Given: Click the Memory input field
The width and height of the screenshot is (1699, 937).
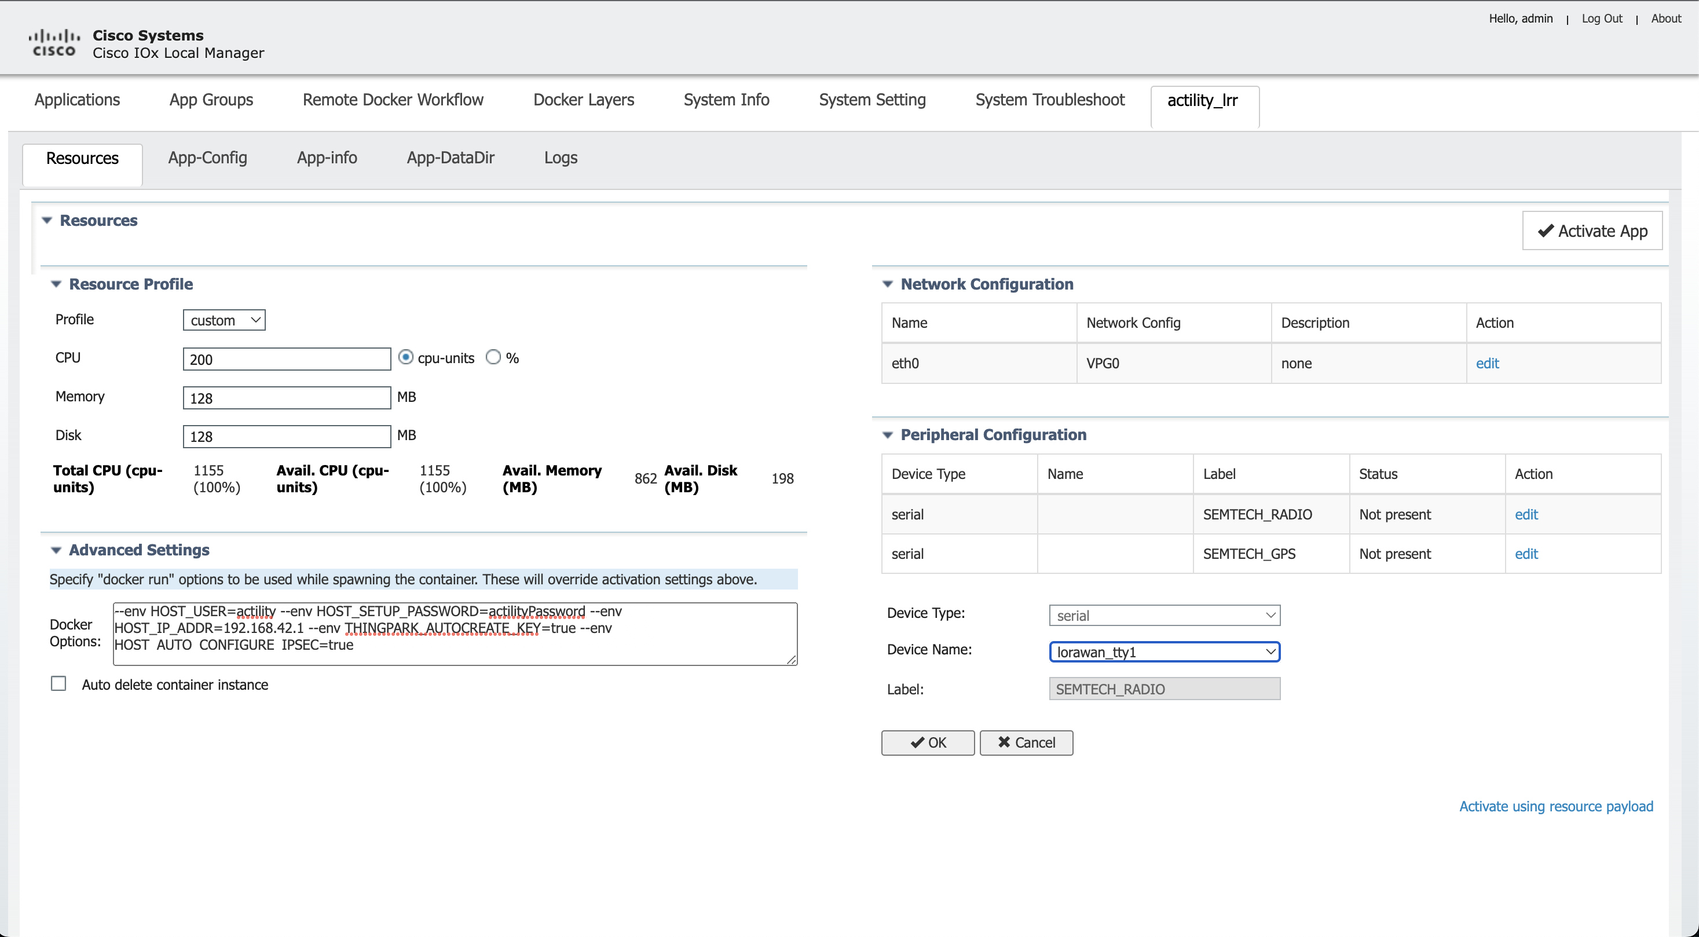Looking at the screenshot, I should point(287,398).
